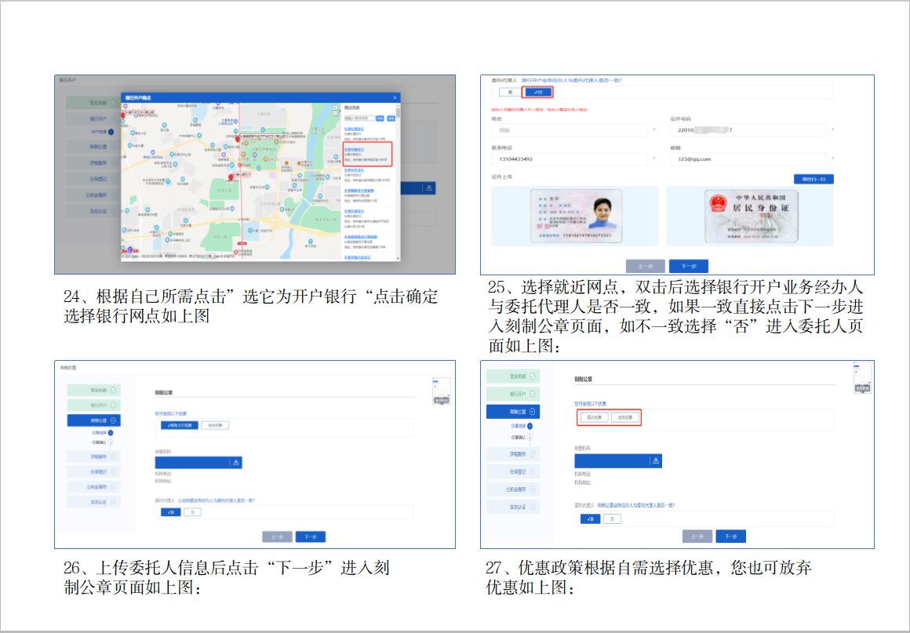The height and width of the screenshot is (633, 910).
Task: Click the phone field showing 13104433493
Action: point(570,158)
